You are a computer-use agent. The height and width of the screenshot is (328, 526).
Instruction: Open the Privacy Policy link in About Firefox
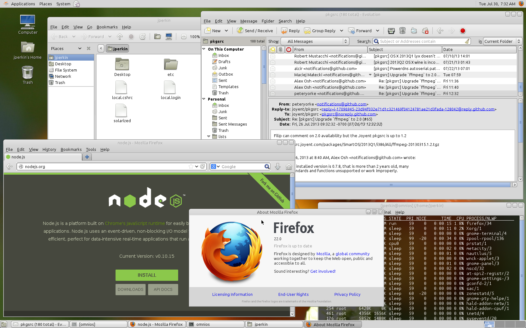tap(347, 294)
